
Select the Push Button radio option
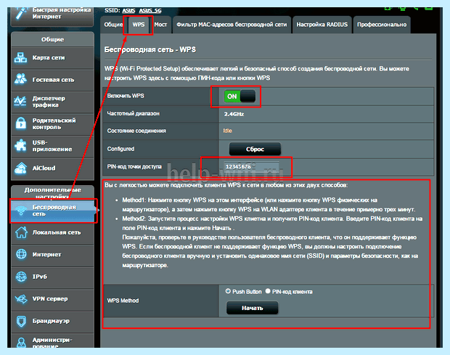pyautogui.click(x=228, y=291)
